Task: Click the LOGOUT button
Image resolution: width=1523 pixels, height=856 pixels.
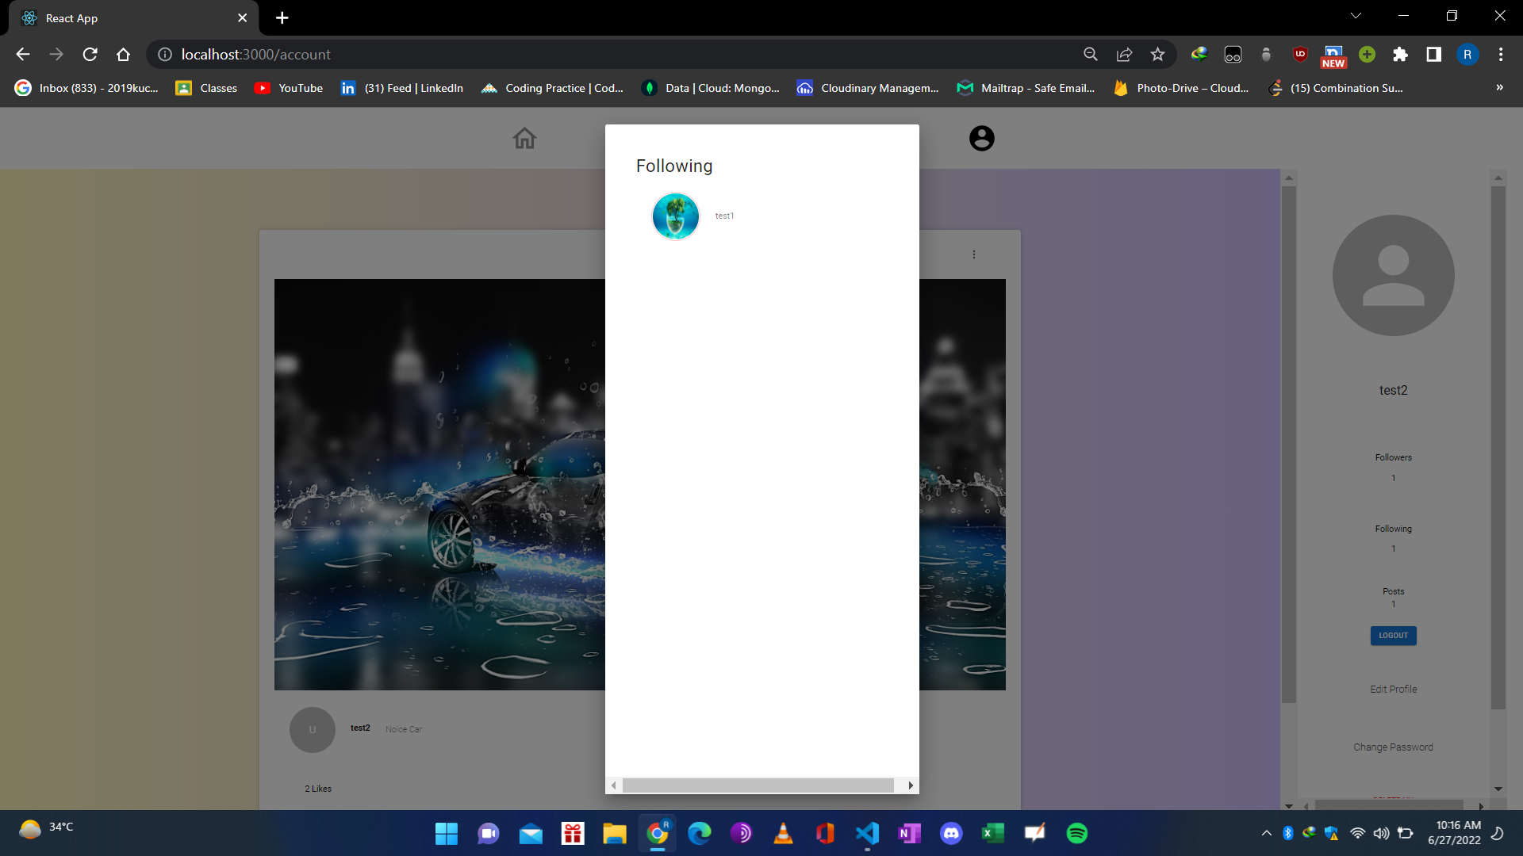Action: [x=1393, y=635]
